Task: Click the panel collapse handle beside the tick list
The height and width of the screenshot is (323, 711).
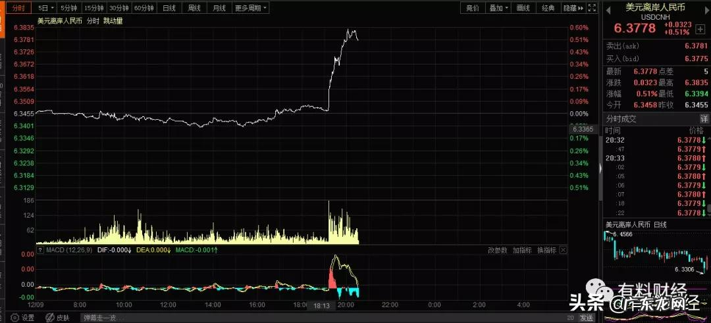Action: pos(601,168)
